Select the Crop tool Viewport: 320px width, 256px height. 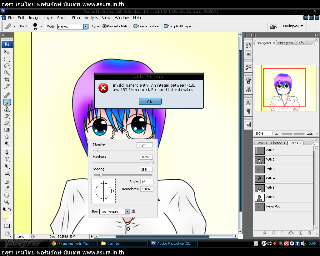point(7,79)
